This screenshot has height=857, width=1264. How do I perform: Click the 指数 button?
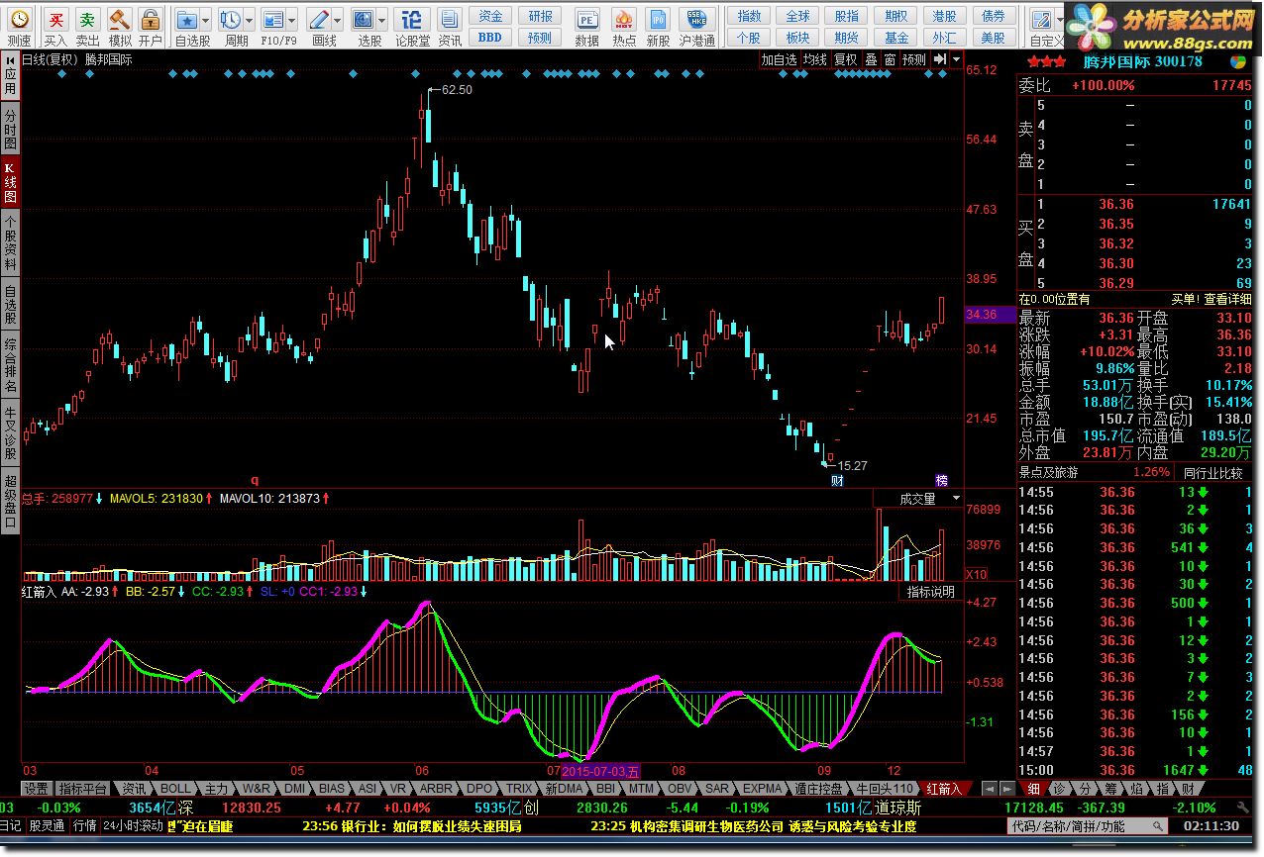click(x=750, y=16)
